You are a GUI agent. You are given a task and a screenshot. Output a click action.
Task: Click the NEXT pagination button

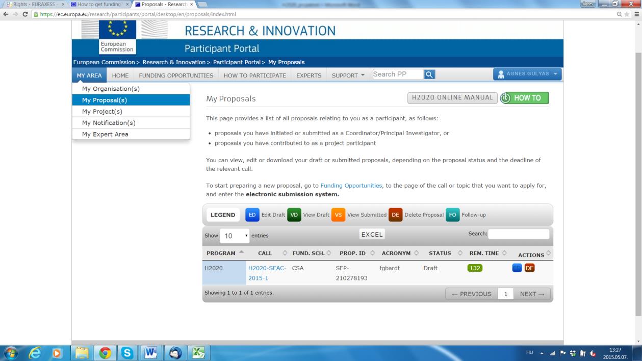pyautogui.click(x=532, y=294)
